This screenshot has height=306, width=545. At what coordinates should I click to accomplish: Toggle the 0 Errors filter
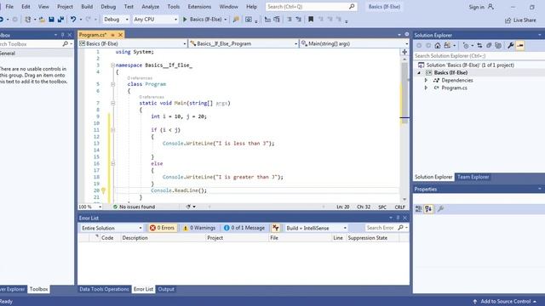(x=162, y=228)
